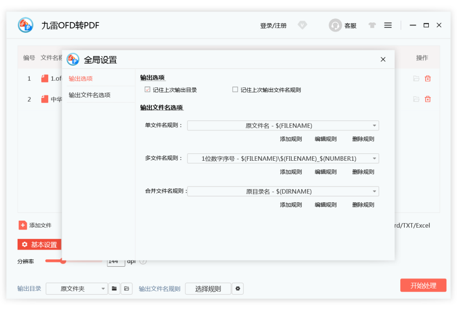Image resolution: width=457 pixels, height=310 pixels.
Task: Close the 全局设置 dialog
Action: click(383, 60)
